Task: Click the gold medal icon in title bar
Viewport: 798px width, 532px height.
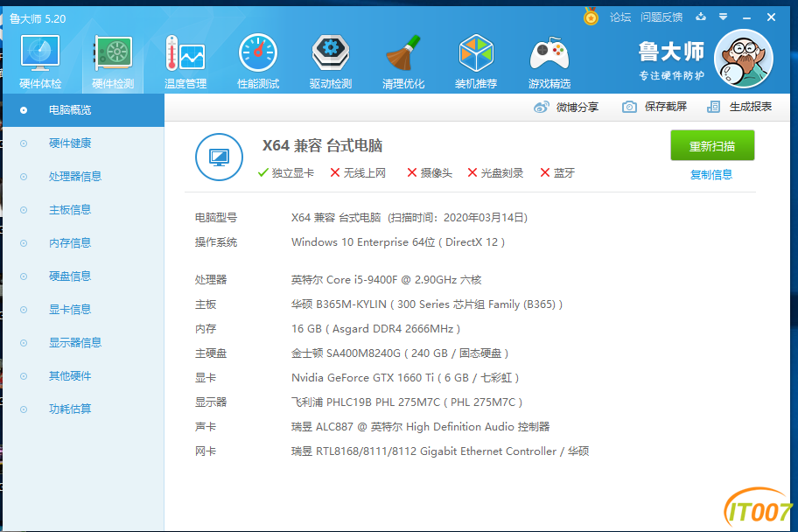Action: (591, 17)
